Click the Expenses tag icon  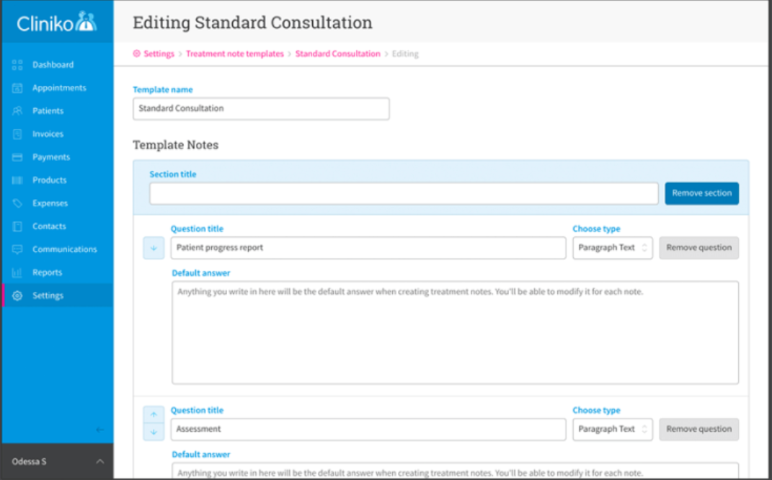18,203
